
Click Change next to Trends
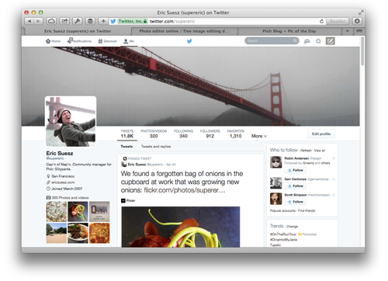[x=292, y=227]
